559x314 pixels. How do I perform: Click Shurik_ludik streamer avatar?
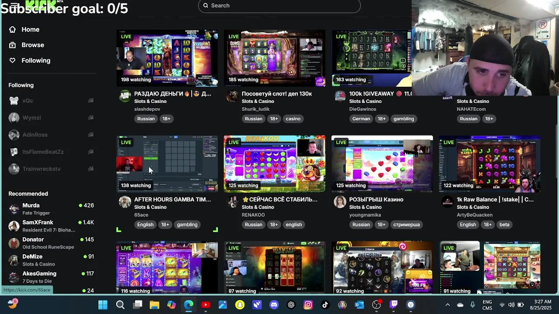click(x=232, y=96)
